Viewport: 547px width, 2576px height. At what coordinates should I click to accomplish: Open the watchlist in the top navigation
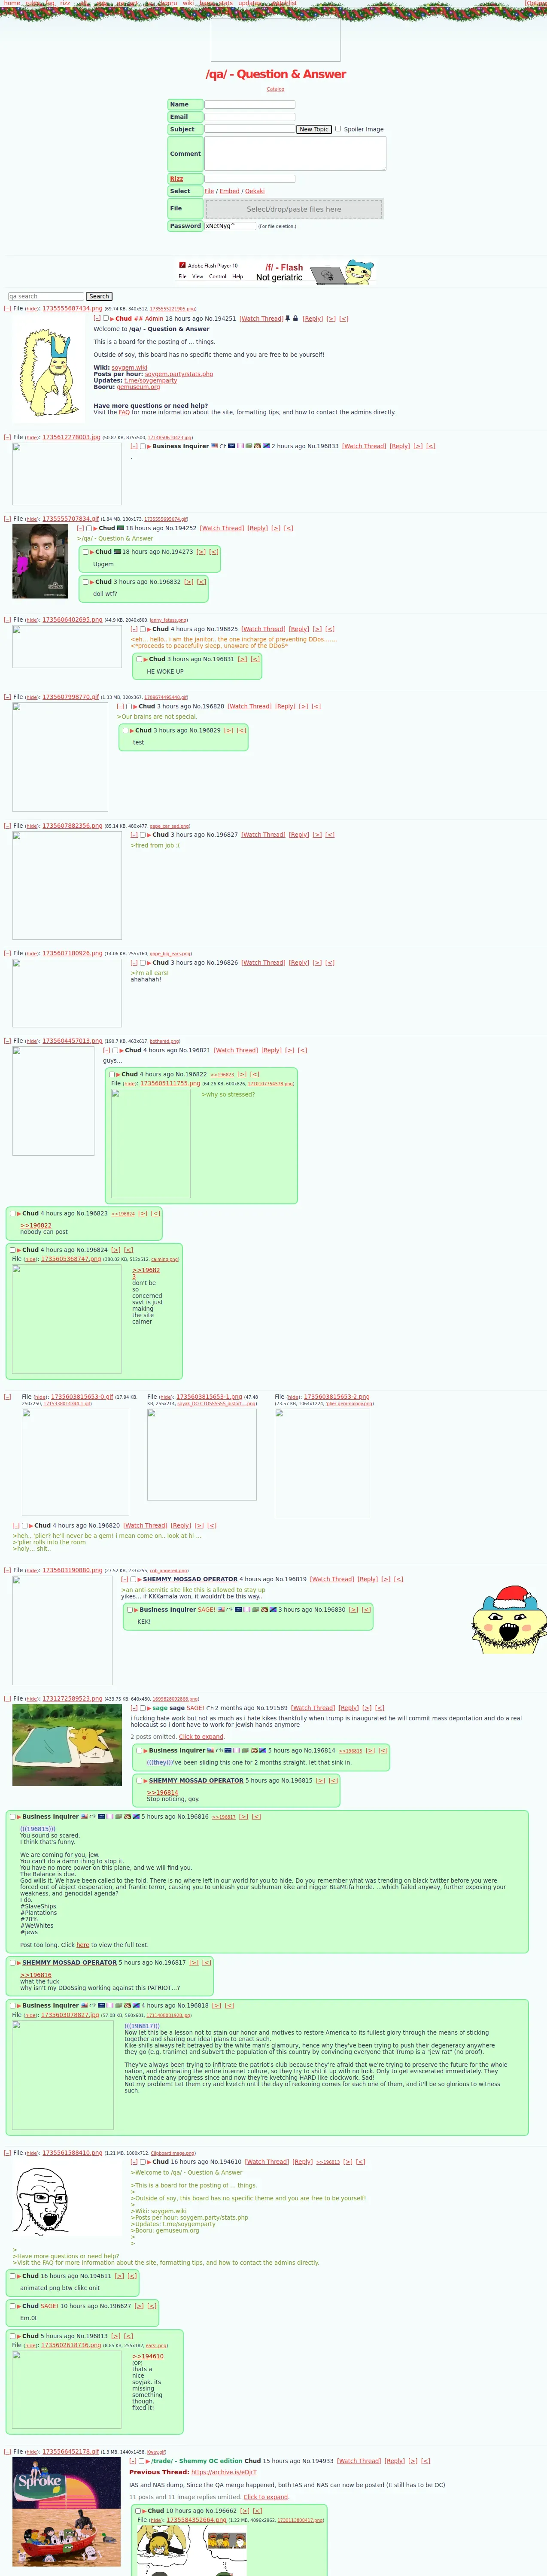pyautogui.click(x=284, y=4)
